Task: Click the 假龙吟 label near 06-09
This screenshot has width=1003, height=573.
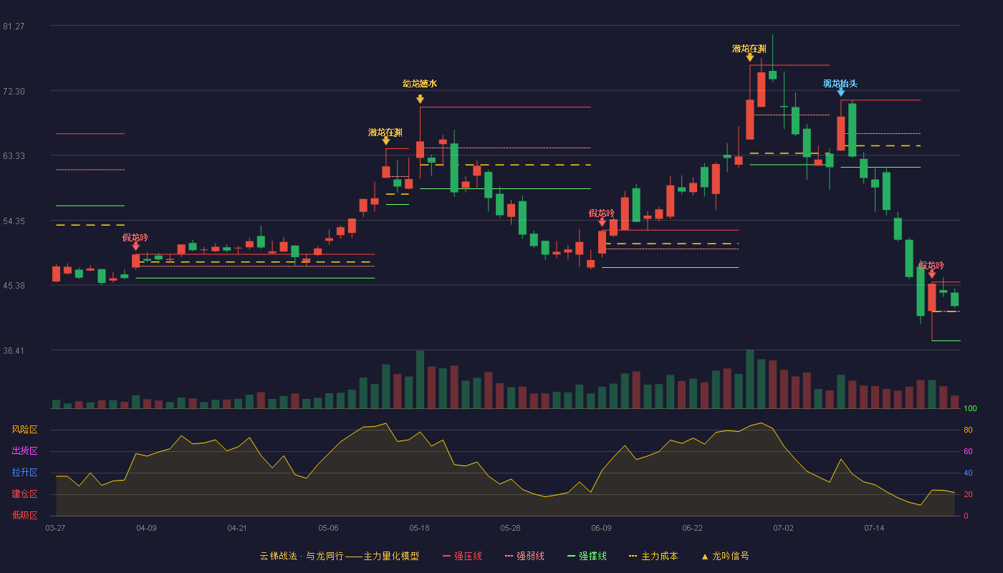Action: (602, 213)
